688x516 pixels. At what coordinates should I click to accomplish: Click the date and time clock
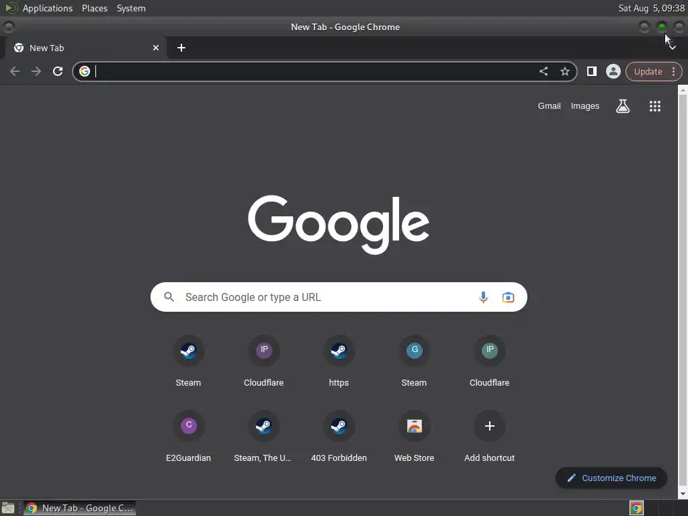pyautogui.click(x=652, y=8)
